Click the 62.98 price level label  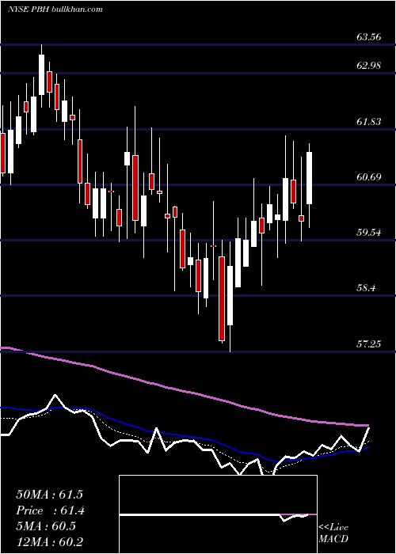(369, 66)
